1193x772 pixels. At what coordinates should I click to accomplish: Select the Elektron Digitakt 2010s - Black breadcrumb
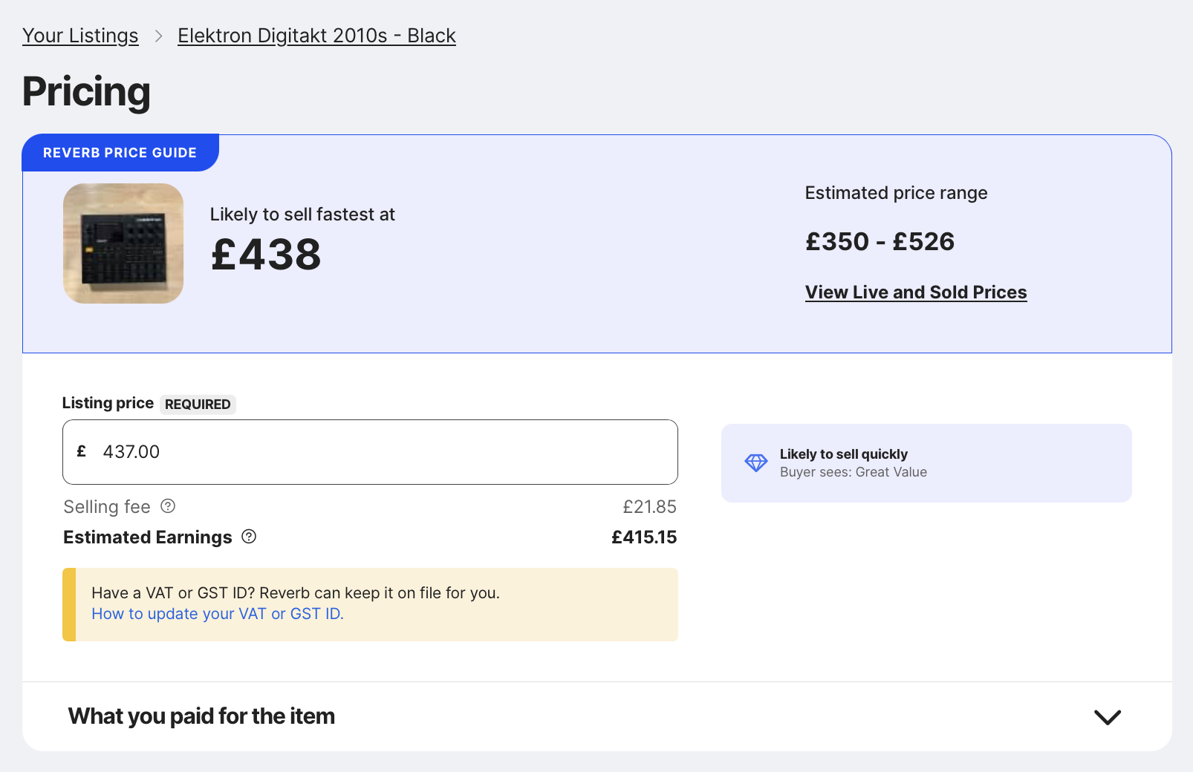point(316,35)
